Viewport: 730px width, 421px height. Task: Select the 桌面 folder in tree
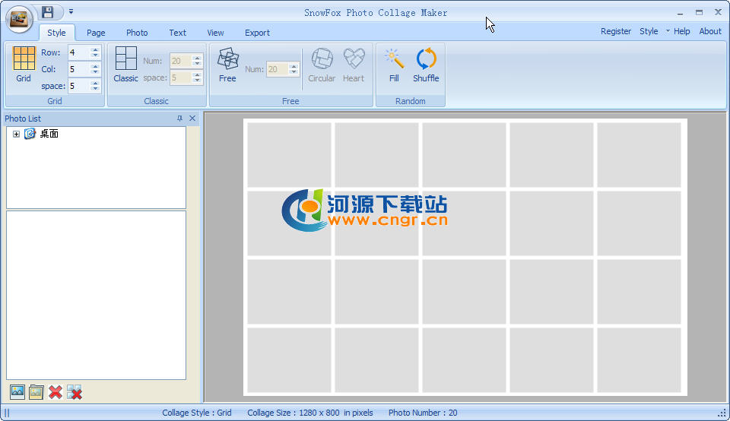coord(49,134)
